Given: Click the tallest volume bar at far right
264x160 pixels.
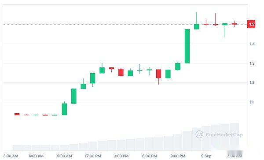Looking at the screenshot, I should point(235,137).
